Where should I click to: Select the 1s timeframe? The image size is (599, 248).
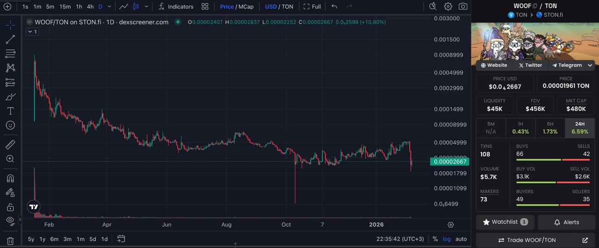pyautogui.click(x=25, y=7)
